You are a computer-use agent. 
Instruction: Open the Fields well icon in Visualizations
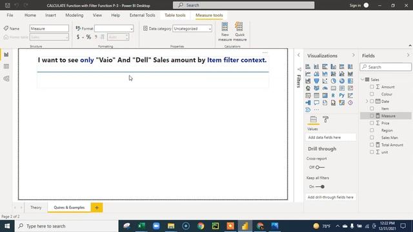tap(314, 119)
